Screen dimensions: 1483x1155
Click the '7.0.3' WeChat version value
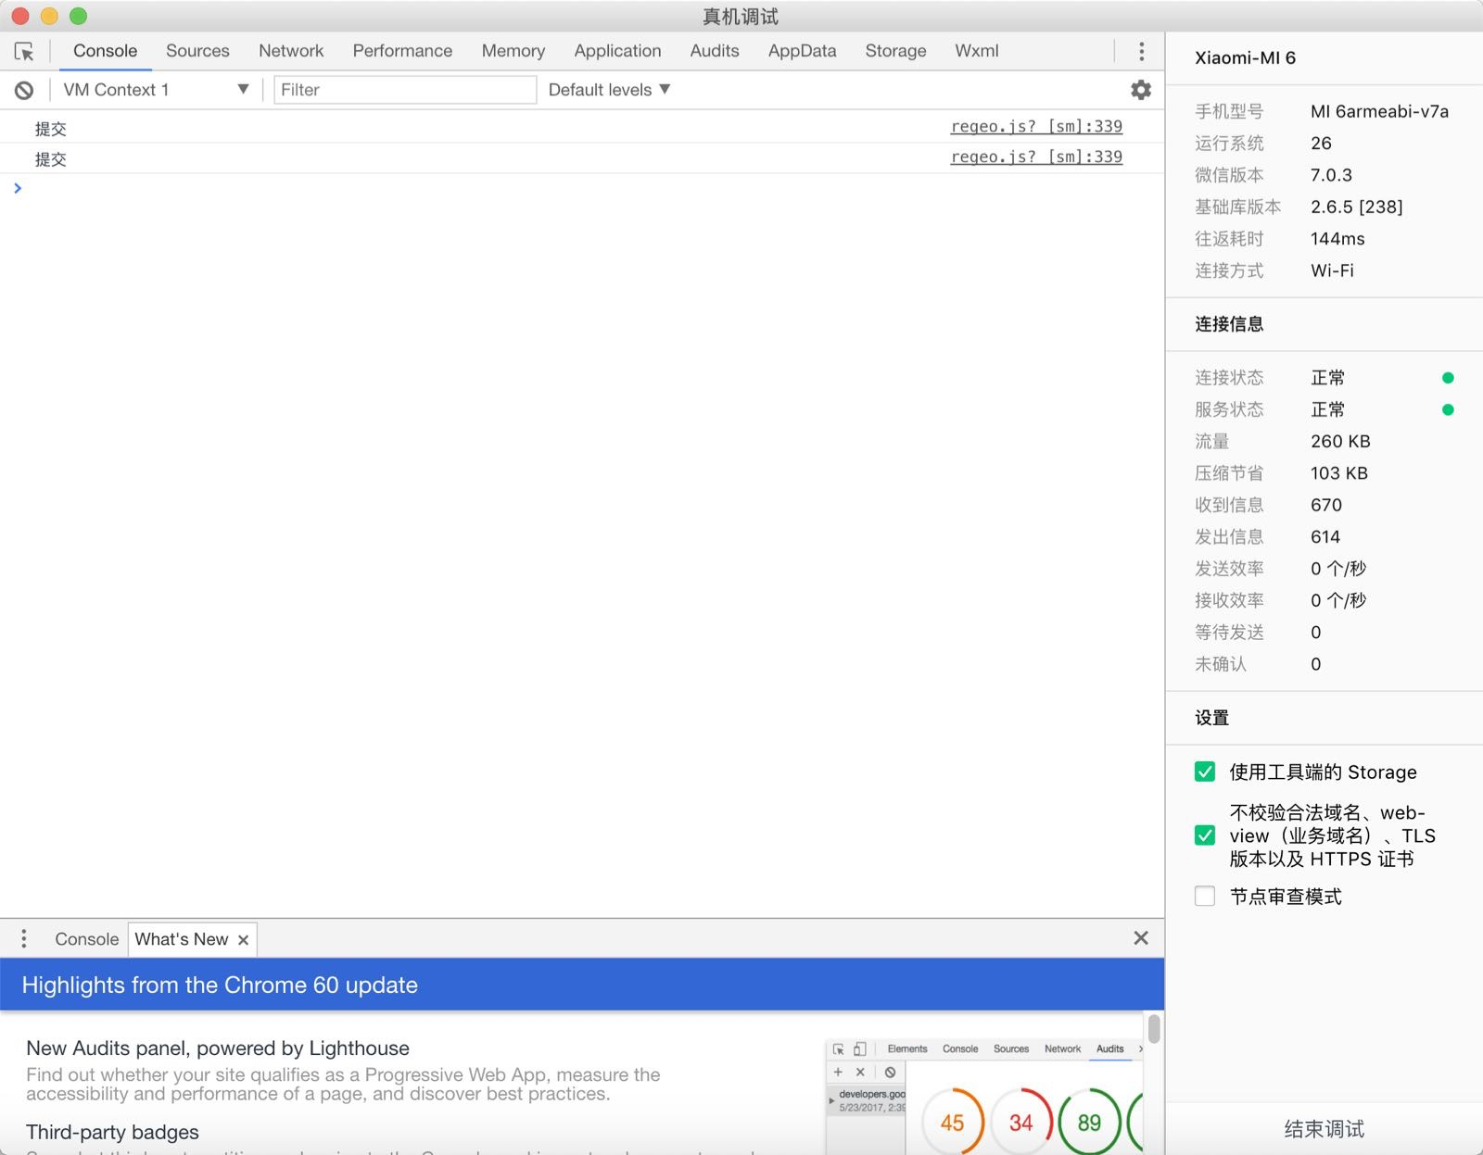(x=1331, y=175)
